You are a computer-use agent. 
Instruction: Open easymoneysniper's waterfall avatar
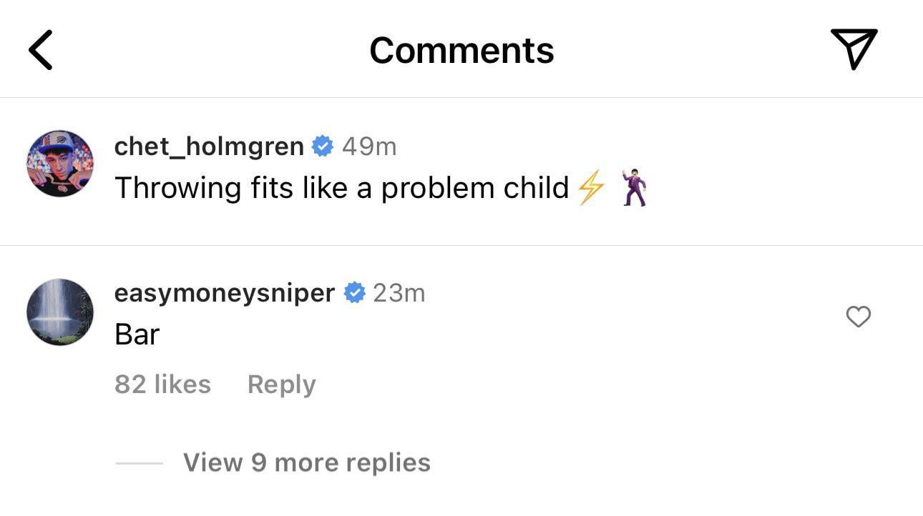[x=60, y=312]
